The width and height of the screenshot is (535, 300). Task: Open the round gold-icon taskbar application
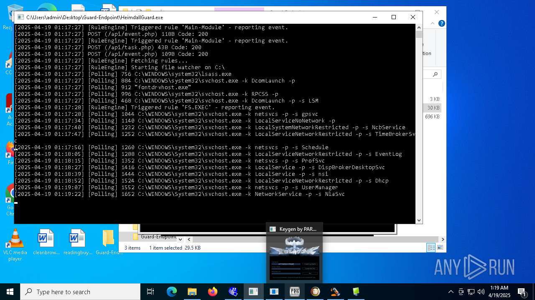pos(315,292)
